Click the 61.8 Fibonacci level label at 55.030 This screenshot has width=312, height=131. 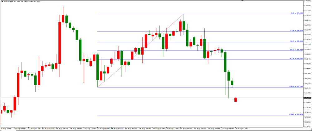[296, 58]
